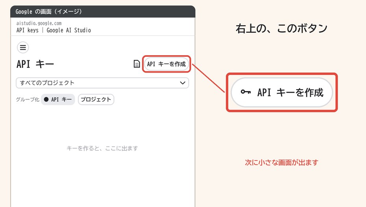Expand the すべてのプロジェクト dropdown
Screen dimensions: 366x207
(x=102, y=83)
